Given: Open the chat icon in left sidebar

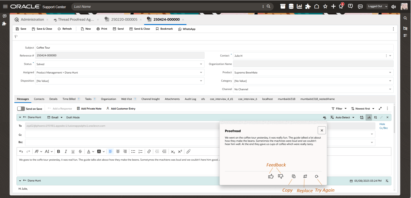Looking at the screenshot, I should coord(4,16).
